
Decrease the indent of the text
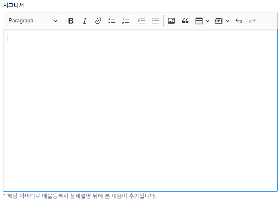[x=155, y=21]
